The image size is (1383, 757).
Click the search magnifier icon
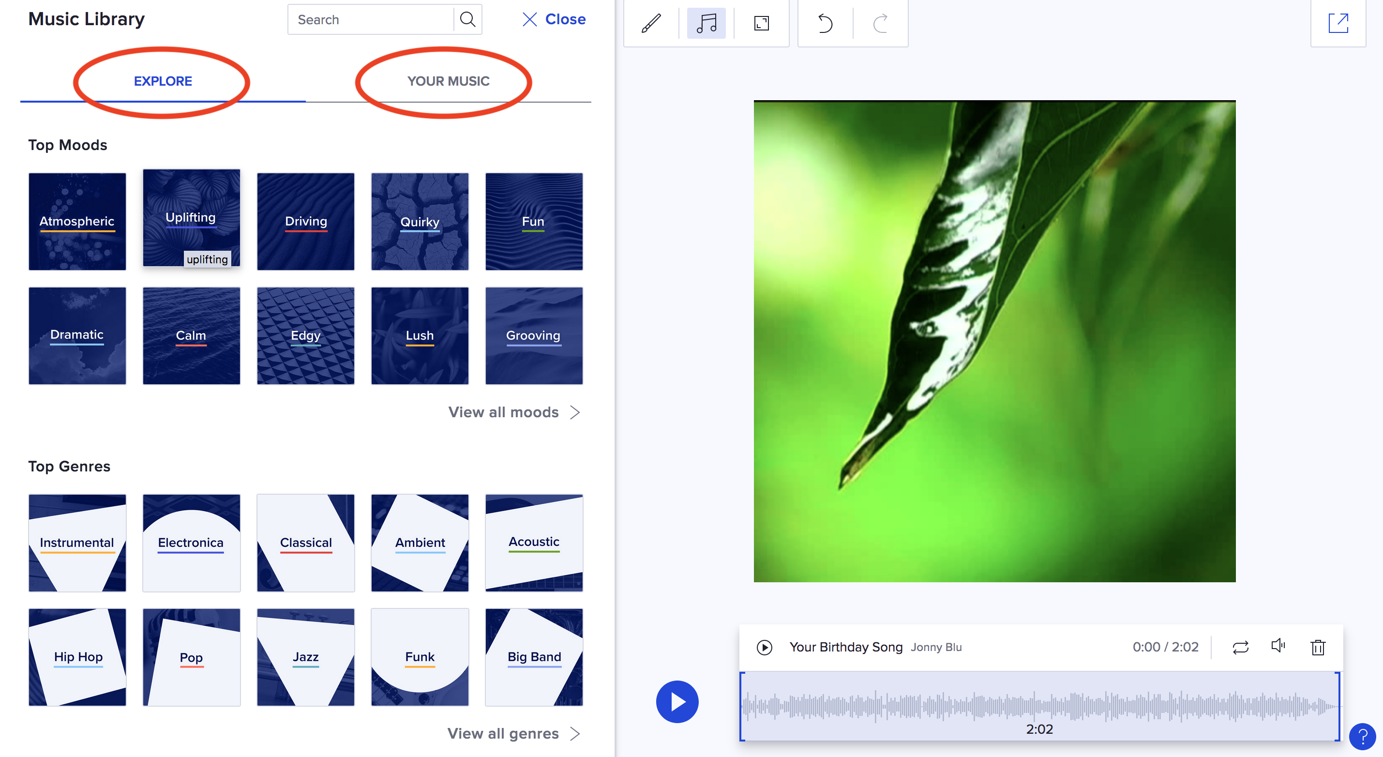[467, 19]
